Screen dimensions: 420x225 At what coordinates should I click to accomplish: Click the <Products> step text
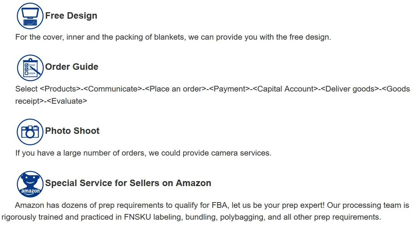pos(60,89)
